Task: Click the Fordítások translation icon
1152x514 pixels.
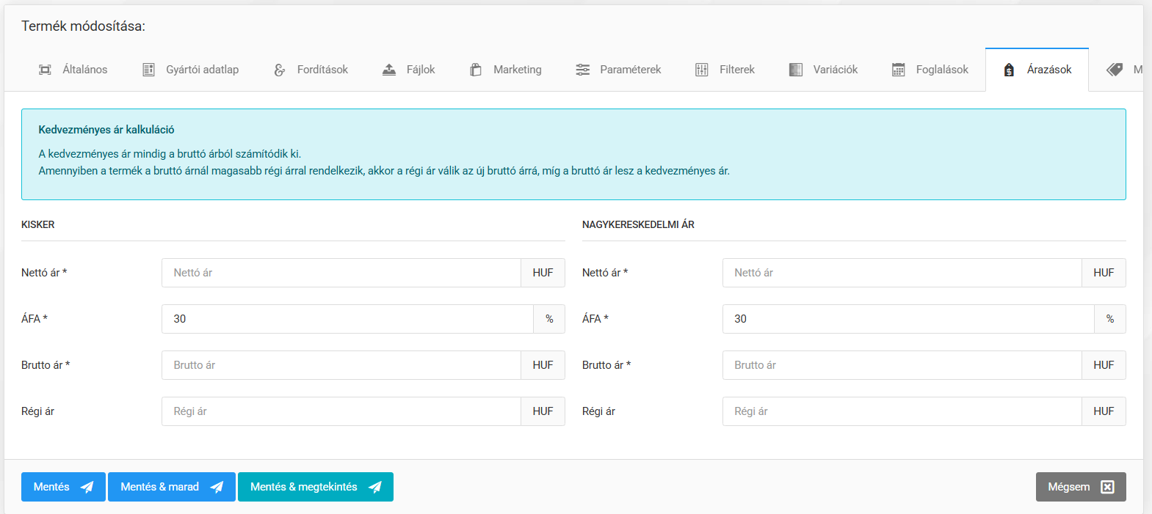Action: click(x=280, y=70)
